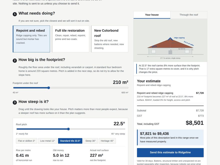Click the 0.41 m rise per metre value
Screen dimensions: 220x165
(x=22, y=155)
